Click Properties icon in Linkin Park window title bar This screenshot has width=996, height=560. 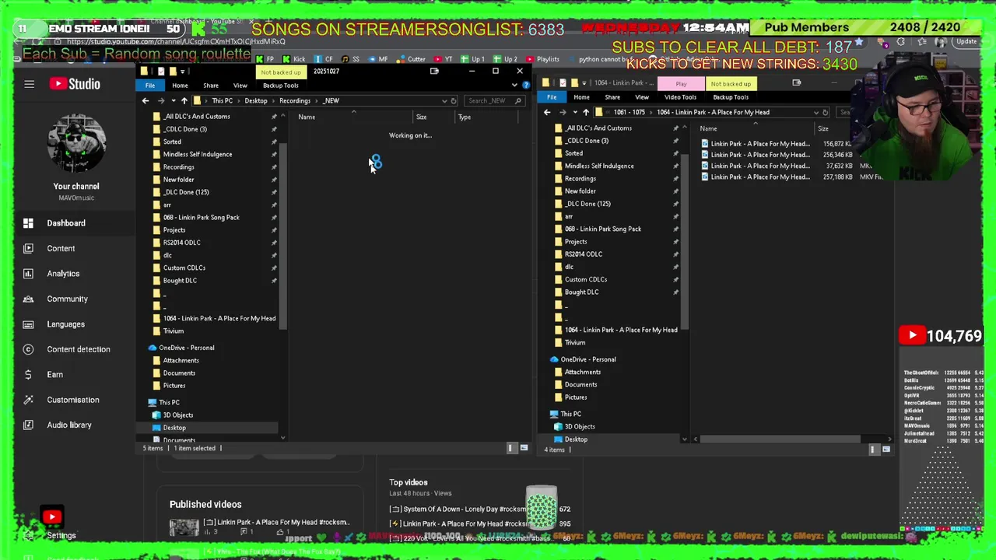[563, 82]
